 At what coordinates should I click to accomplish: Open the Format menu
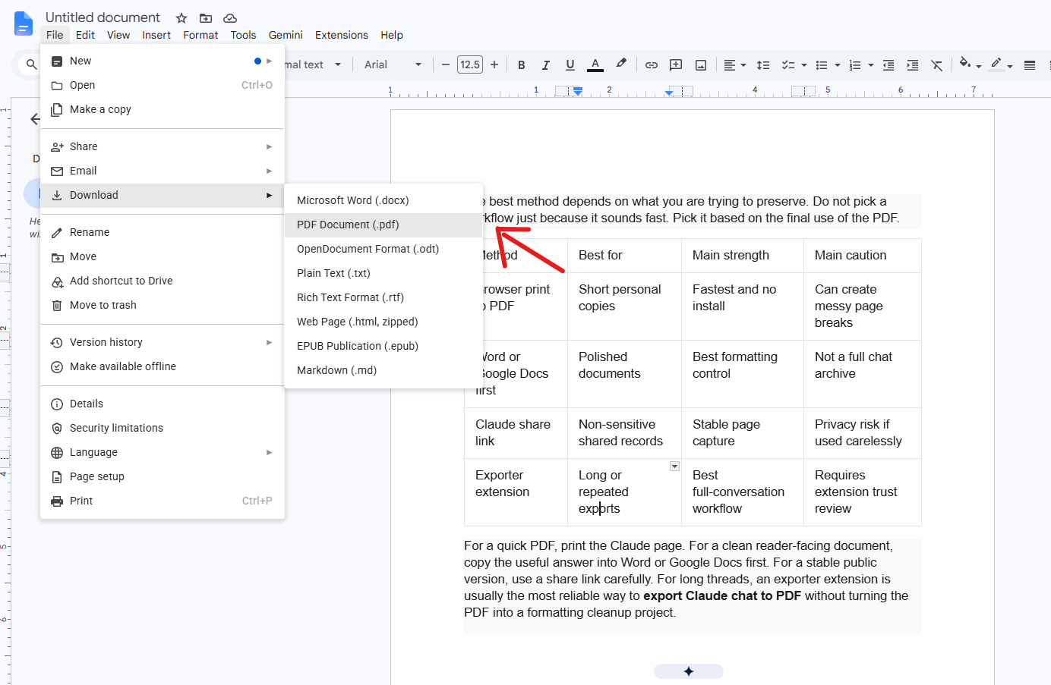(x=200, y=35)
